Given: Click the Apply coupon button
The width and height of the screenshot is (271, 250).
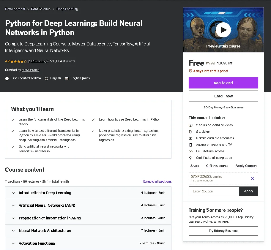Looking at the screenshot, I should tap(248, 191).
